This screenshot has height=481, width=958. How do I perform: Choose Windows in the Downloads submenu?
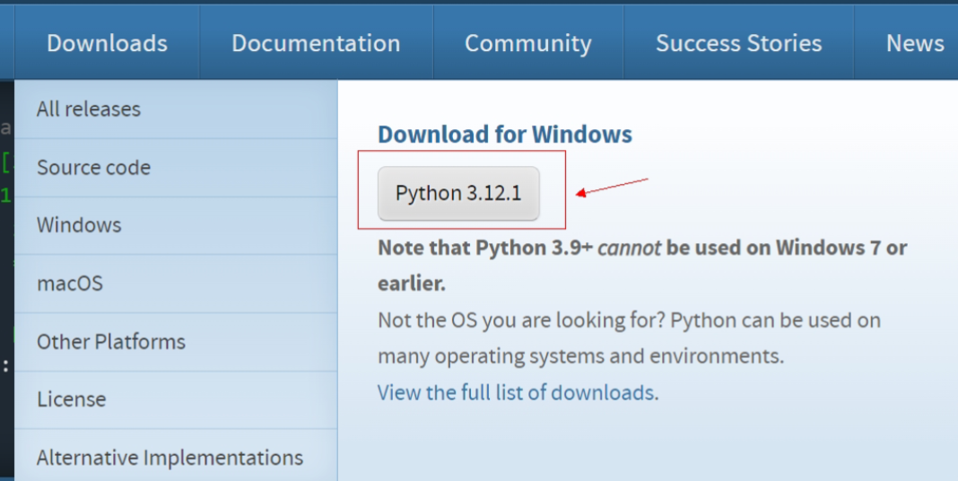(176, 225)
